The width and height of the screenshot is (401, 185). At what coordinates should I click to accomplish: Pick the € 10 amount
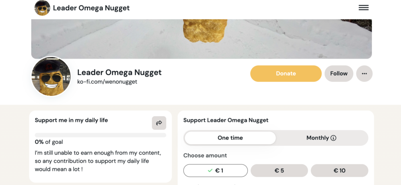[340, 171]
